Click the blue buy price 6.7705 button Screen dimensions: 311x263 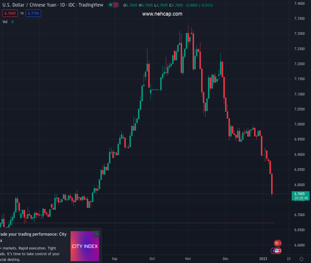33,14
